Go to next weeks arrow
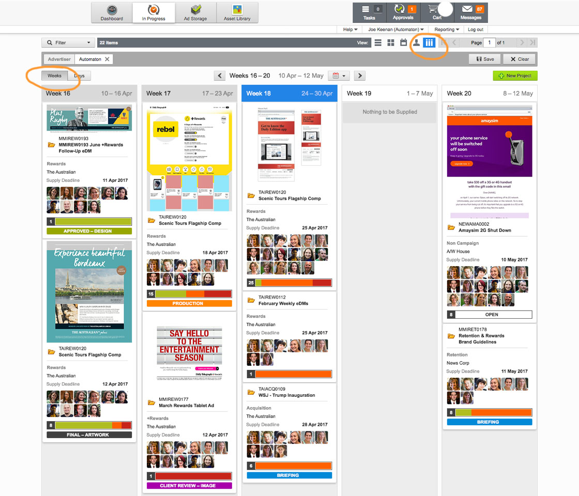The height and width of the screenshot is (496, 579). (360, 76)
